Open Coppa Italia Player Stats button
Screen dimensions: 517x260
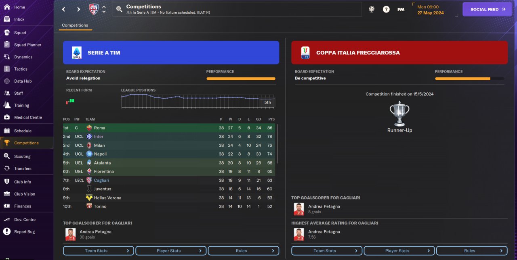tap(399, 251)
